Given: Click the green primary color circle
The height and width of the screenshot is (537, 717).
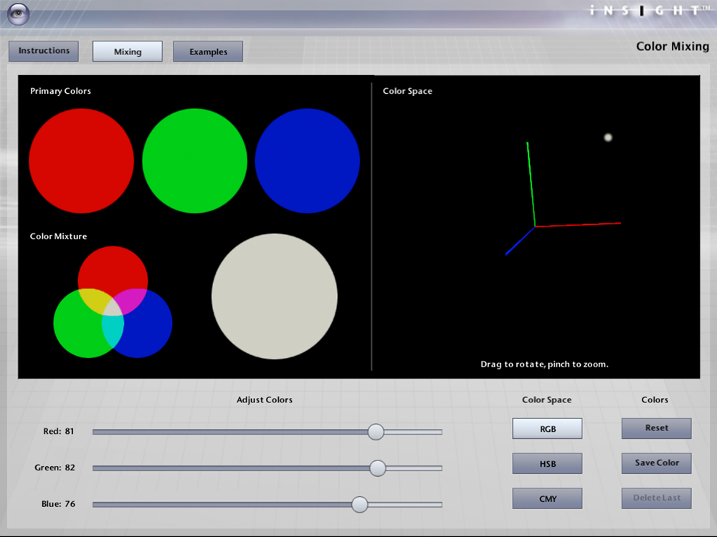Looking at the screenshot, I should [195, 160].
